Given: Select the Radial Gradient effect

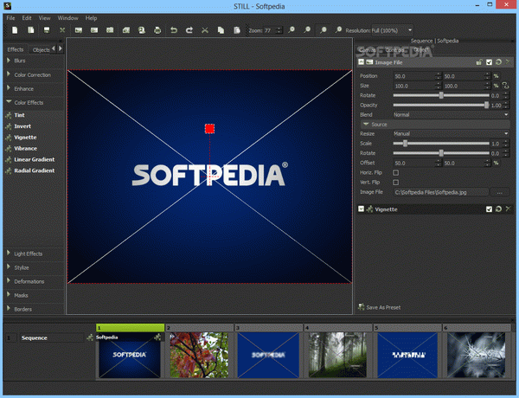Looking at the screenshot, I should coord(34,170).
